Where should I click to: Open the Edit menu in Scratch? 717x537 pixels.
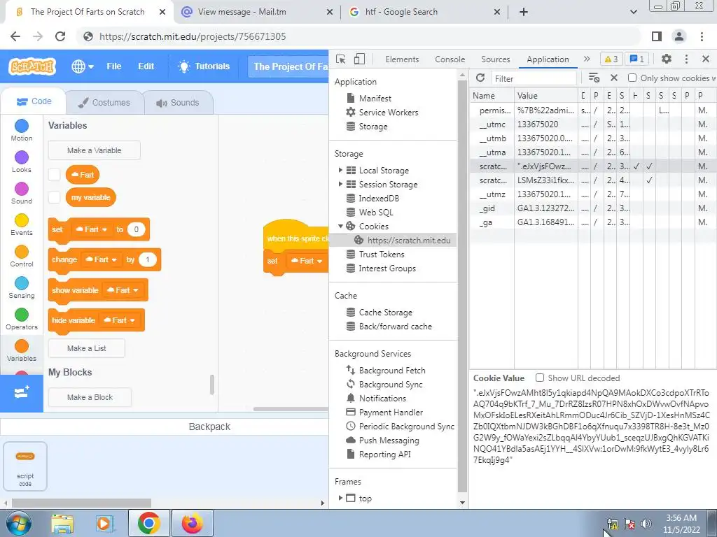click(x=146, y=66)
